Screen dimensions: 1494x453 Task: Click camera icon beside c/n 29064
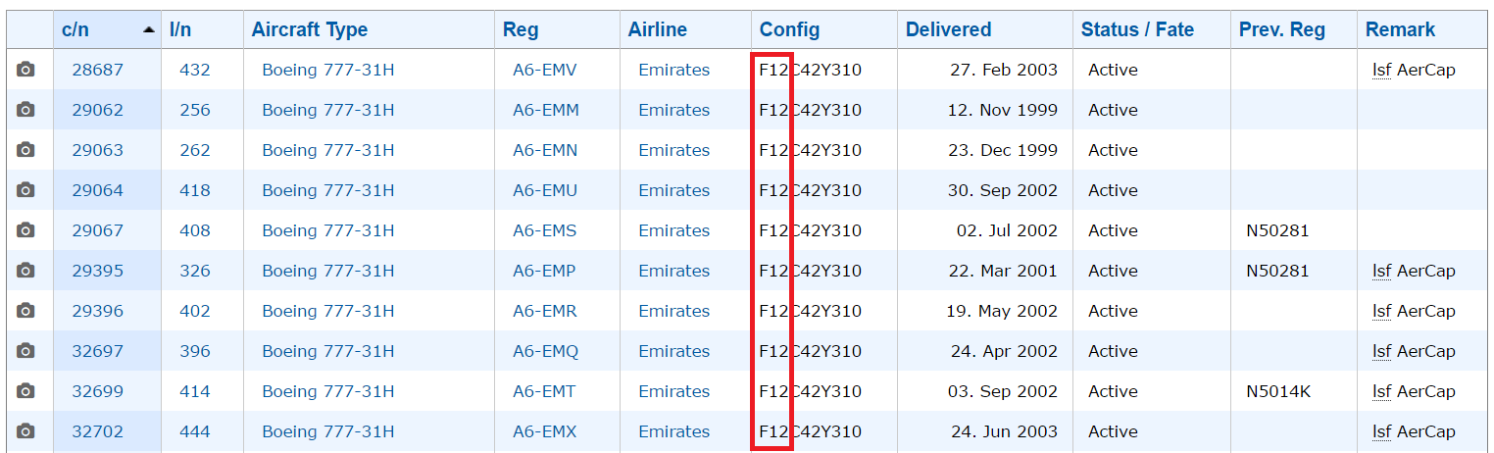[x=25, y=190]
